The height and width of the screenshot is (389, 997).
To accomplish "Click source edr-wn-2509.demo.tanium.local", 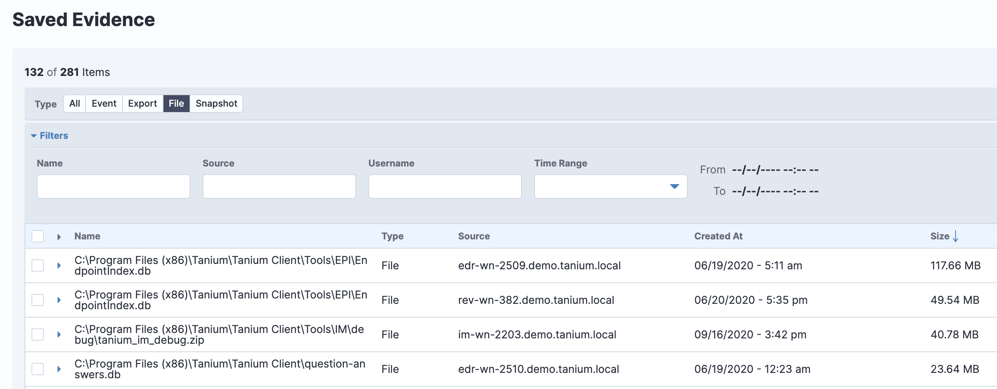I will click(539, 265).
